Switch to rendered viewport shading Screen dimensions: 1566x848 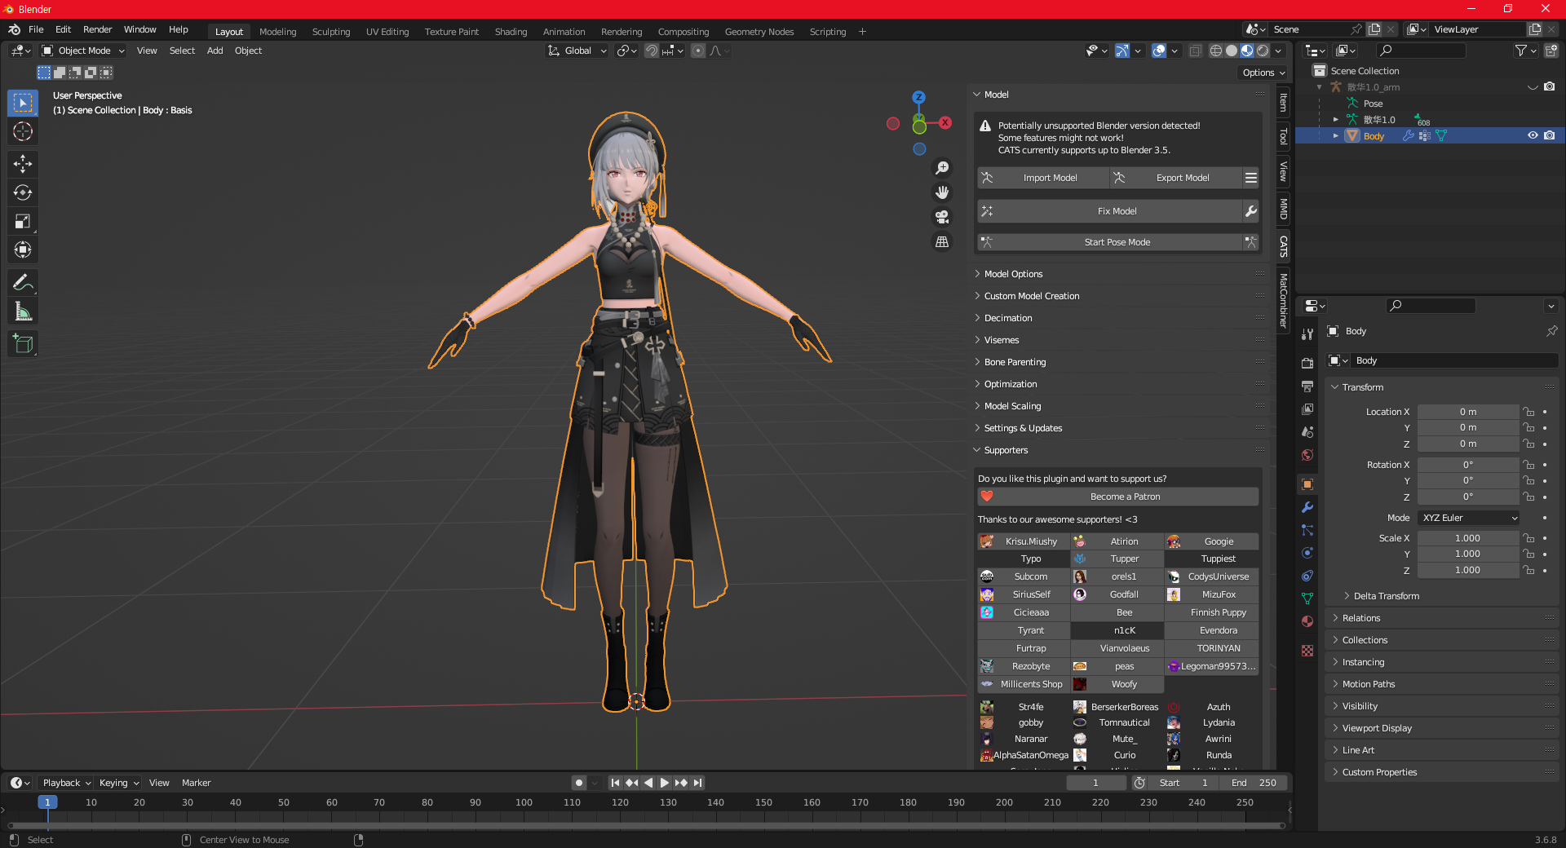pyautogui.click(x=1263, y=51)
